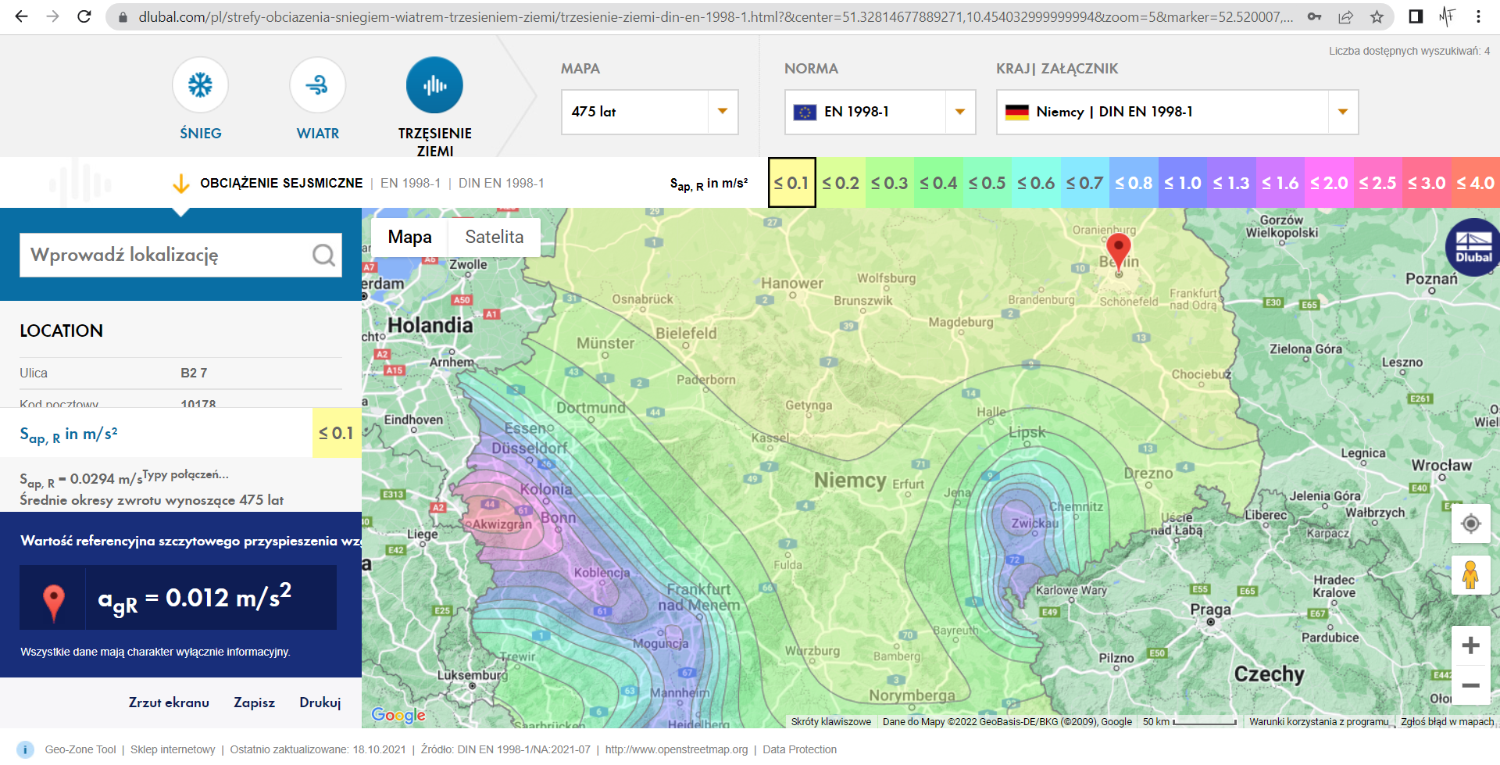Select the ŚNIEG (snow) zone icon

[201, 84]
